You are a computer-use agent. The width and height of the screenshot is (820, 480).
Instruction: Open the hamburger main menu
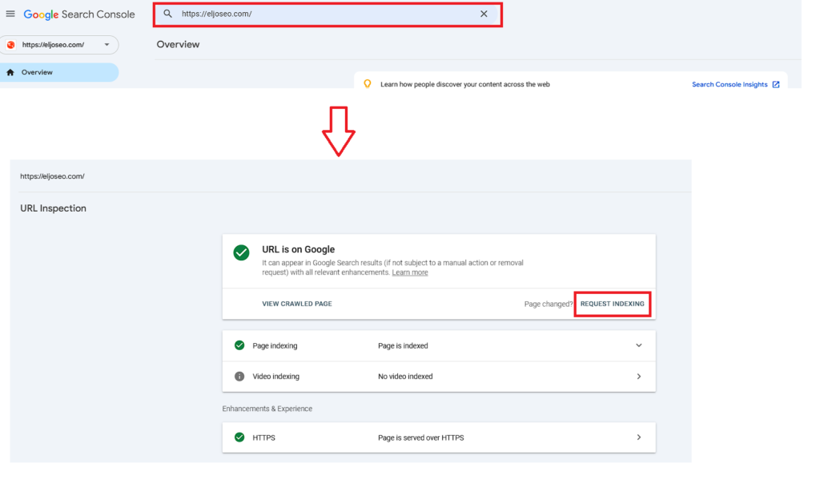pos(10,14)
